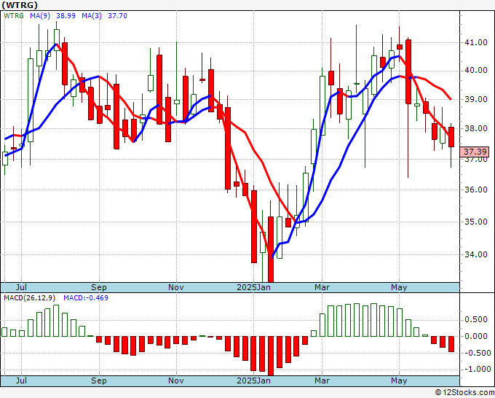Select the WTRG legend label
The height and width of the screenshot is (398, 495).
(14, 16)
